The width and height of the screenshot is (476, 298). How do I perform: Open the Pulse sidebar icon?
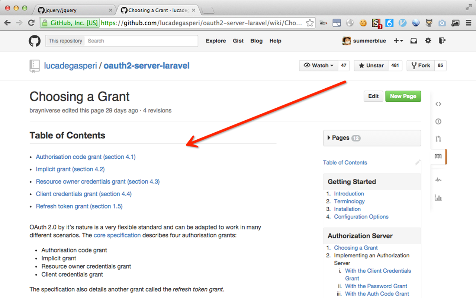[x=438, y=180]
